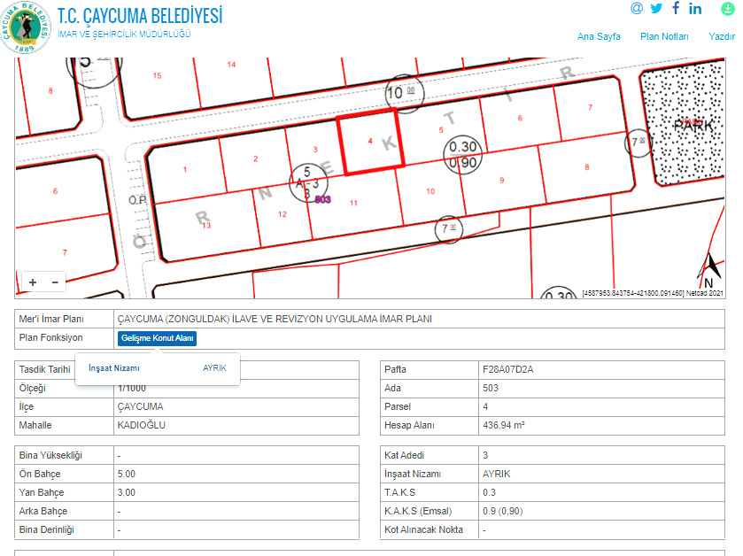
Task: Click Yazdır to print the page
Action: (x=722, y=36)
